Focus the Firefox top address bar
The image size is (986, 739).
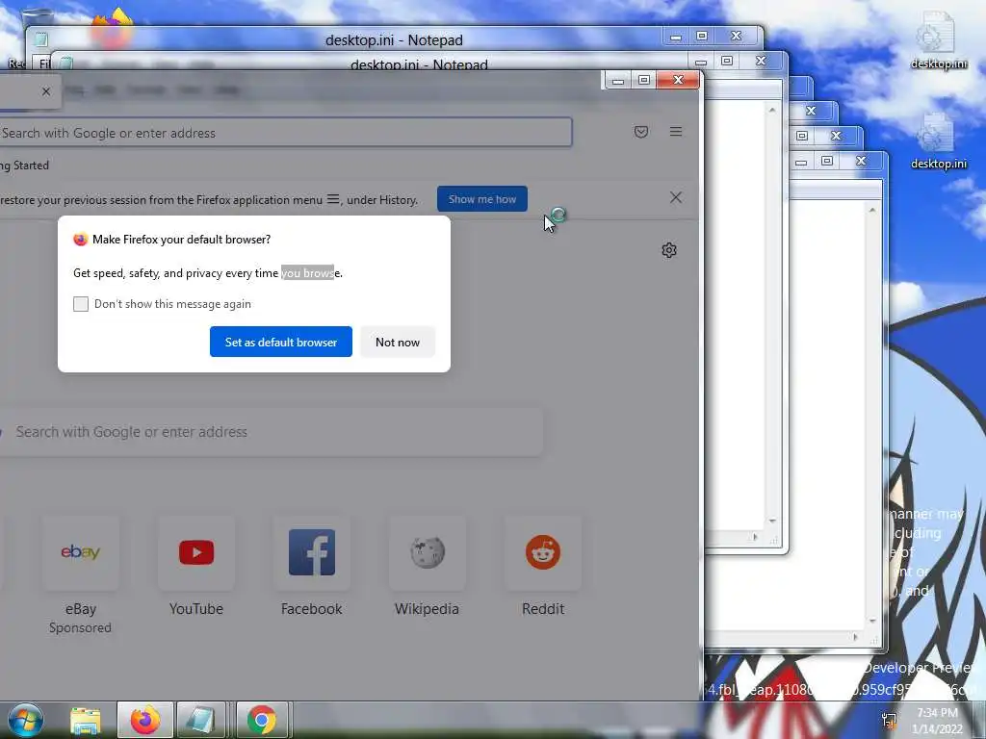(x=285, y=133)
